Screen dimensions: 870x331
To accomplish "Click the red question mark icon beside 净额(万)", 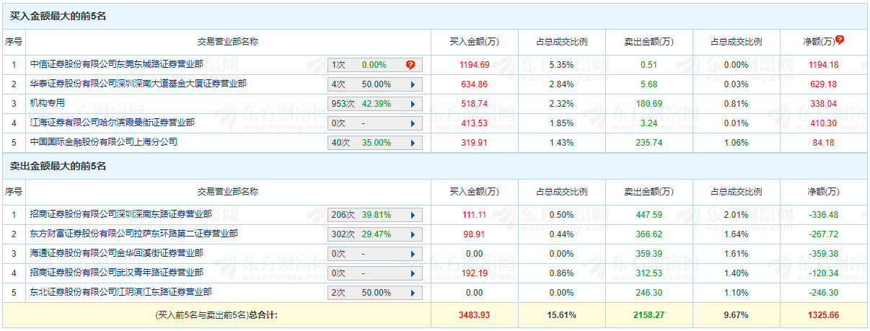I will [840, 40].
